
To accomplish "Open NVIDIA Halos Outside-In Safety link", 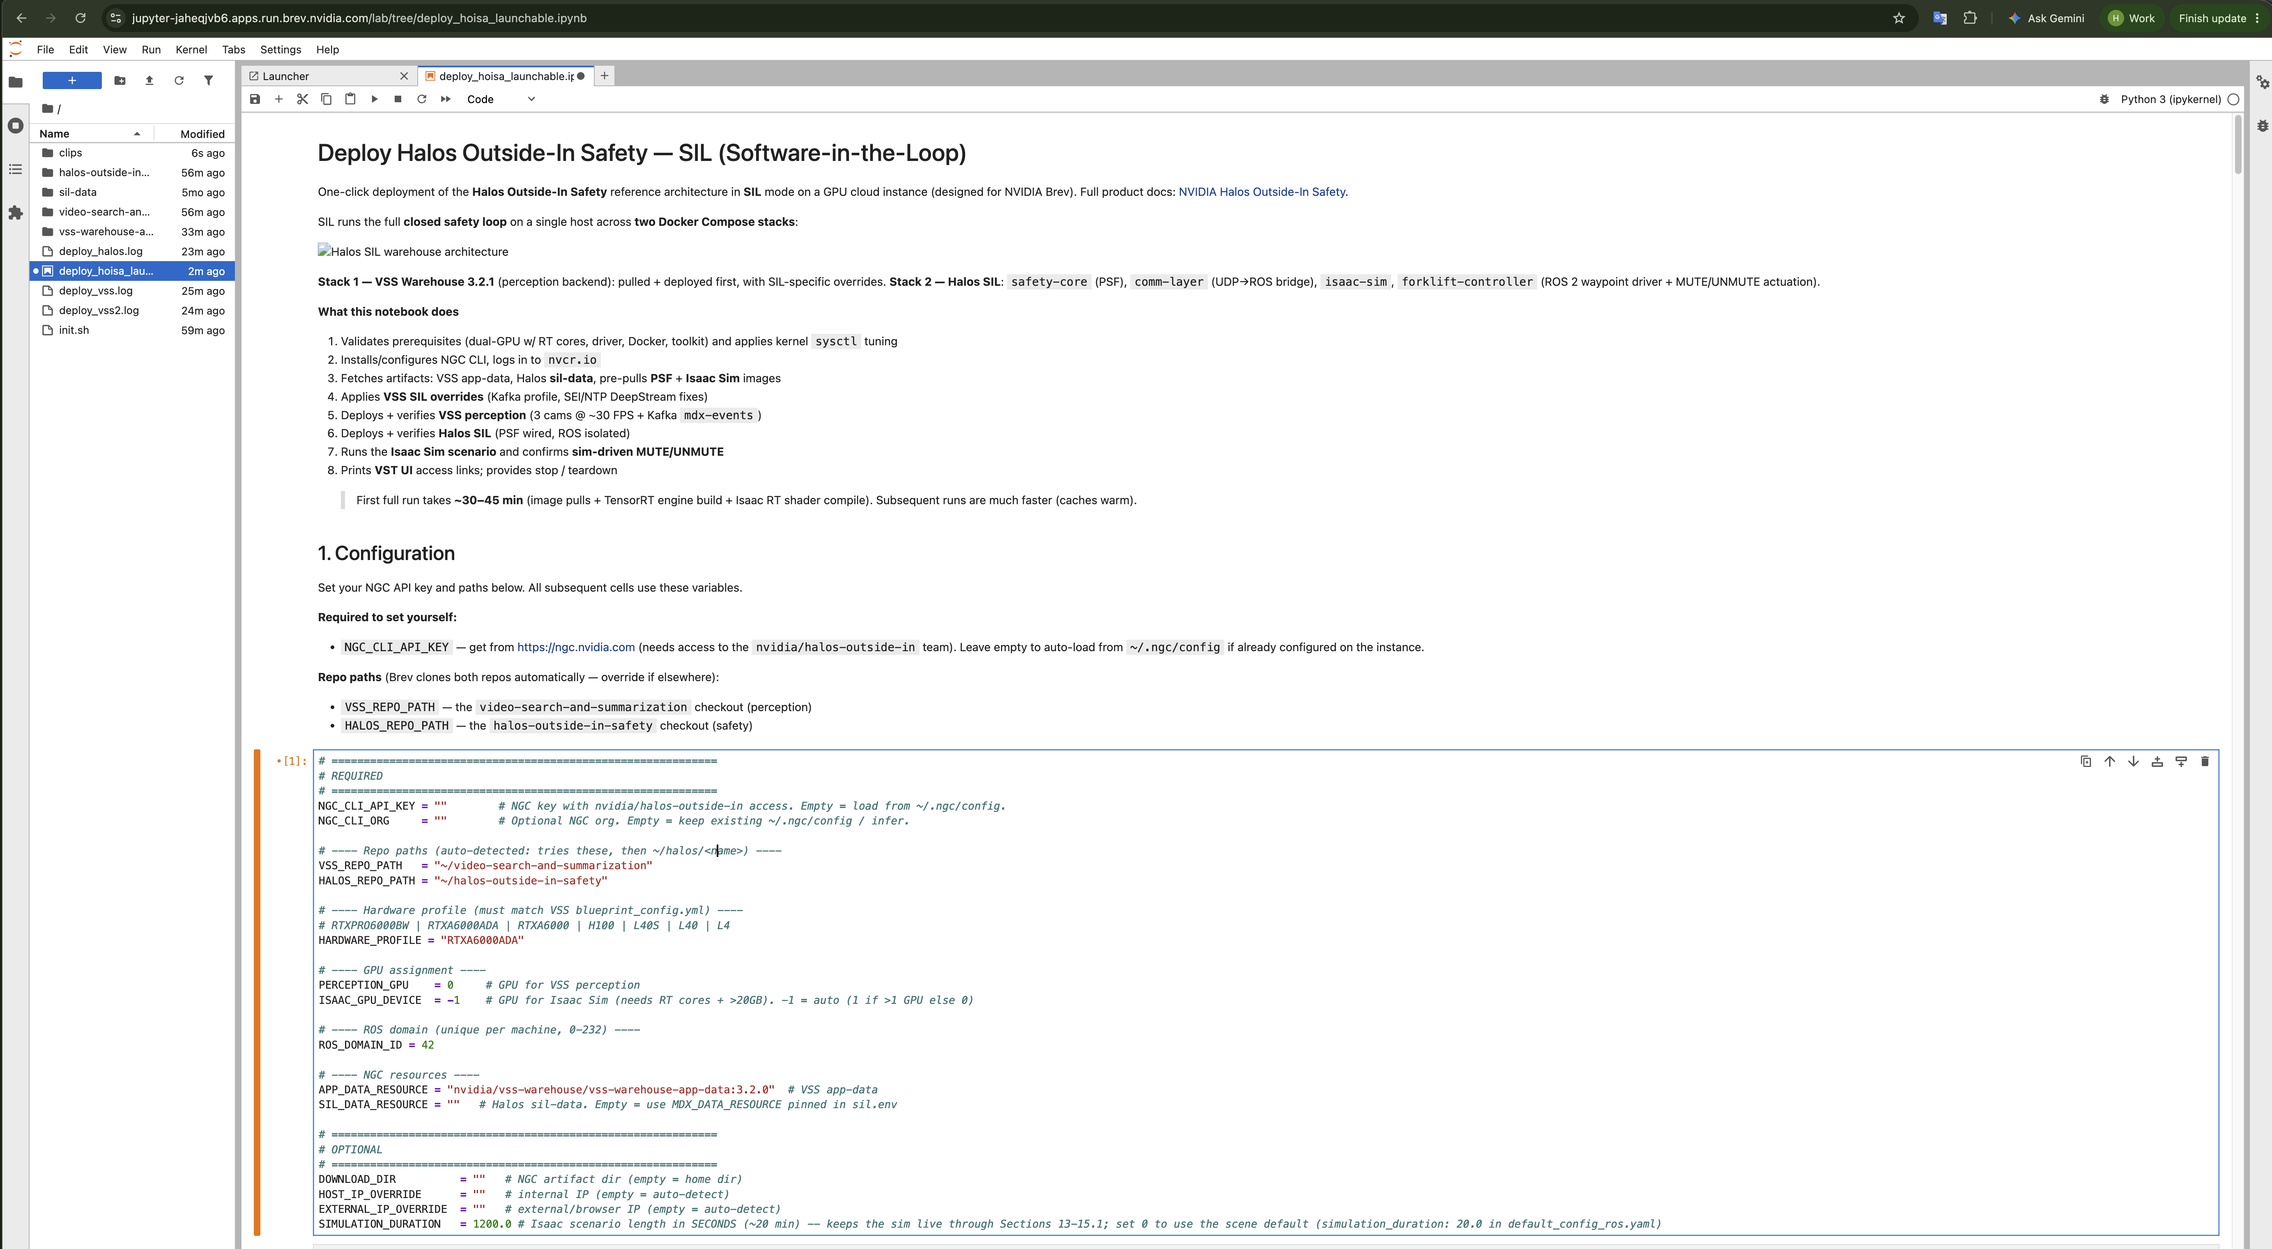I will coord(1262,192).
